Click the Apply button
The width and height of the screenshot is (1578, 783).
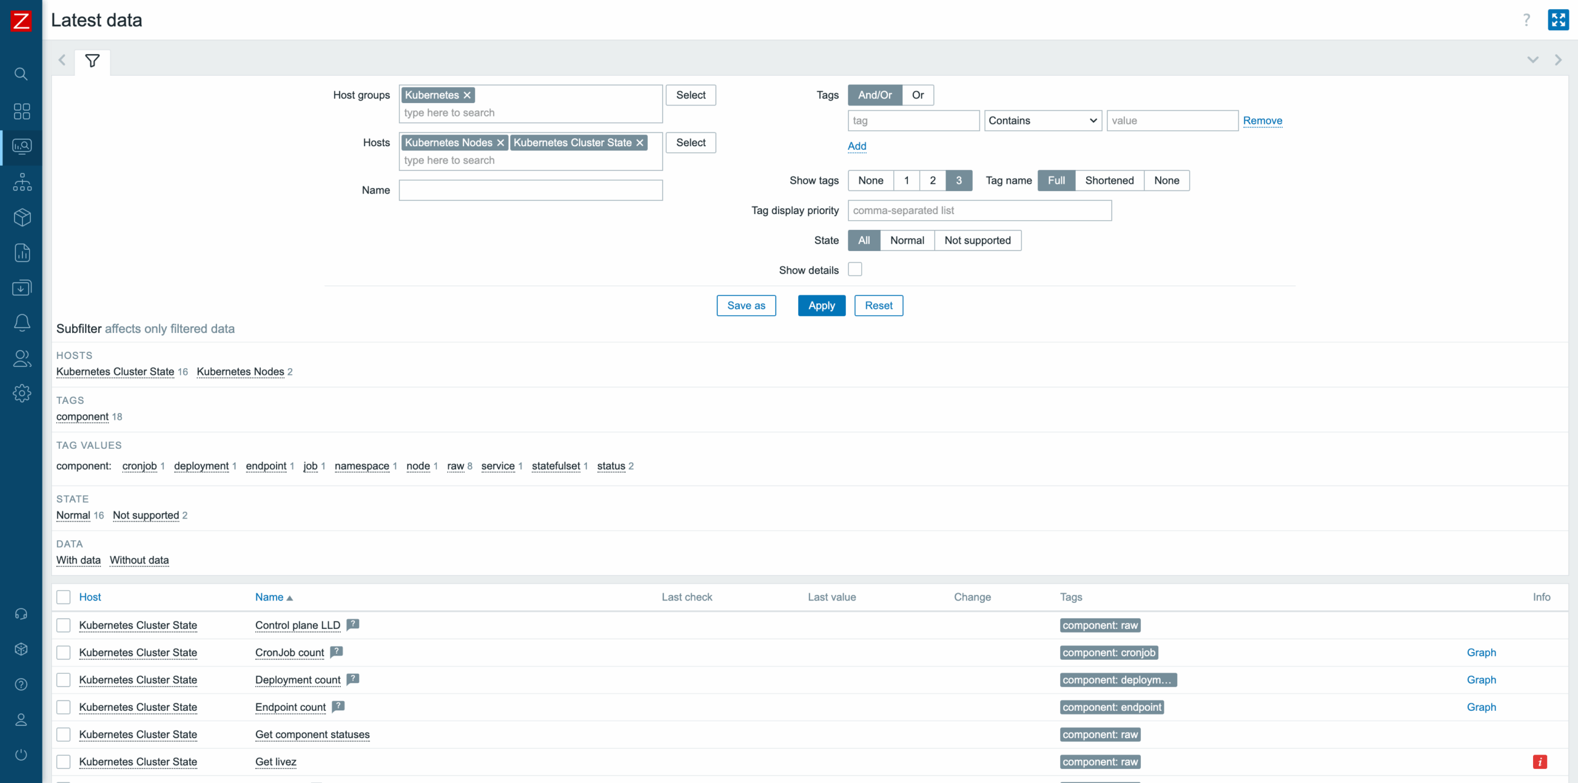821,306
